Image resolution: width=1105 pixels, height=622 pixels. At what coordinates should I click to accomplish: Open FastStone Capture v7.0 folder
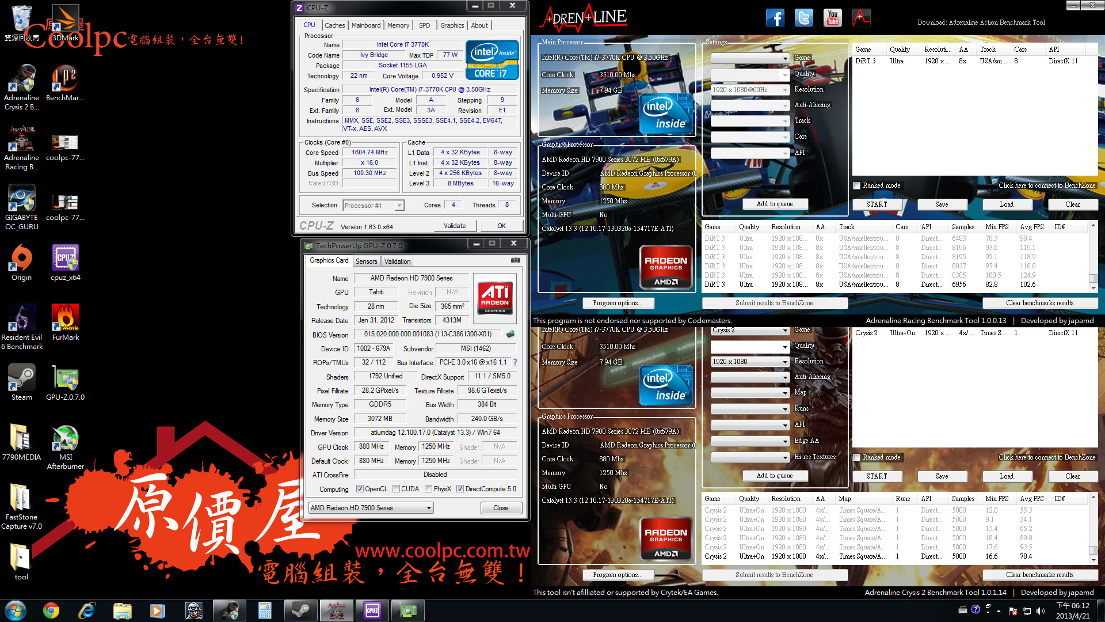click(21, 507)
